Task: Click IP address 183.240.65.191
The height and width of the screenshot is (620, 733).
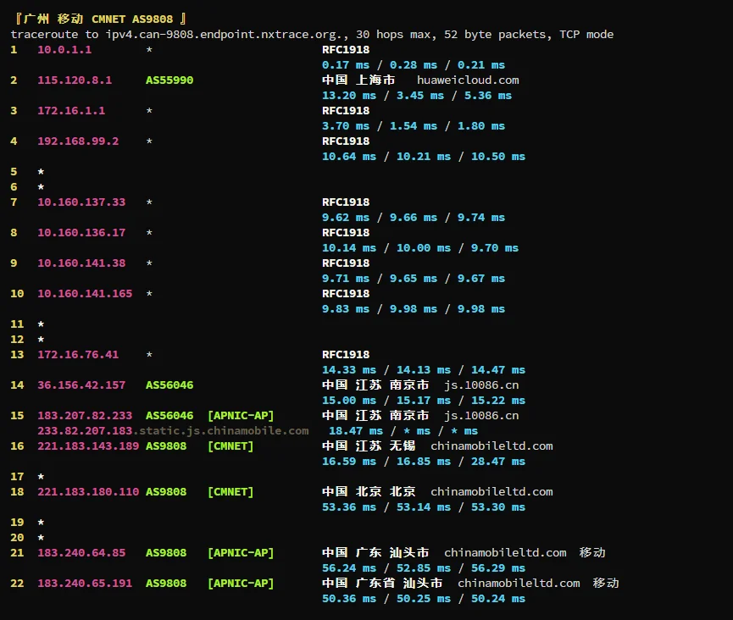Action: (x=85, y=584)
